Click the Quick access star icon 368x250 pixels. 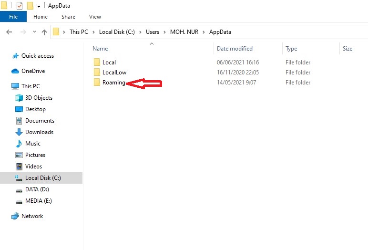(16, 56)
